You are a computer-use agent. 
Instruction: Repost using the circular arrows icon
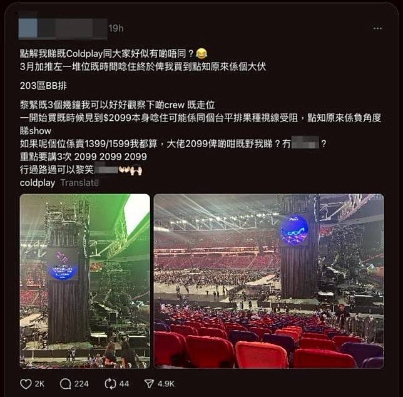(x=110, y=384)
